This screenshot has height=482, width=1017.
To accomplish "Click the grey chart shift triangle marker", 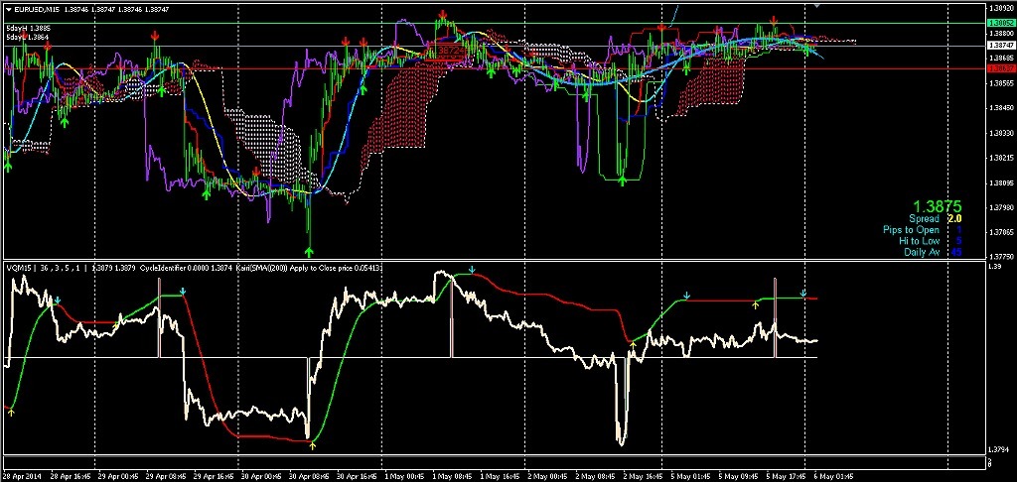I will coord(816,6).
